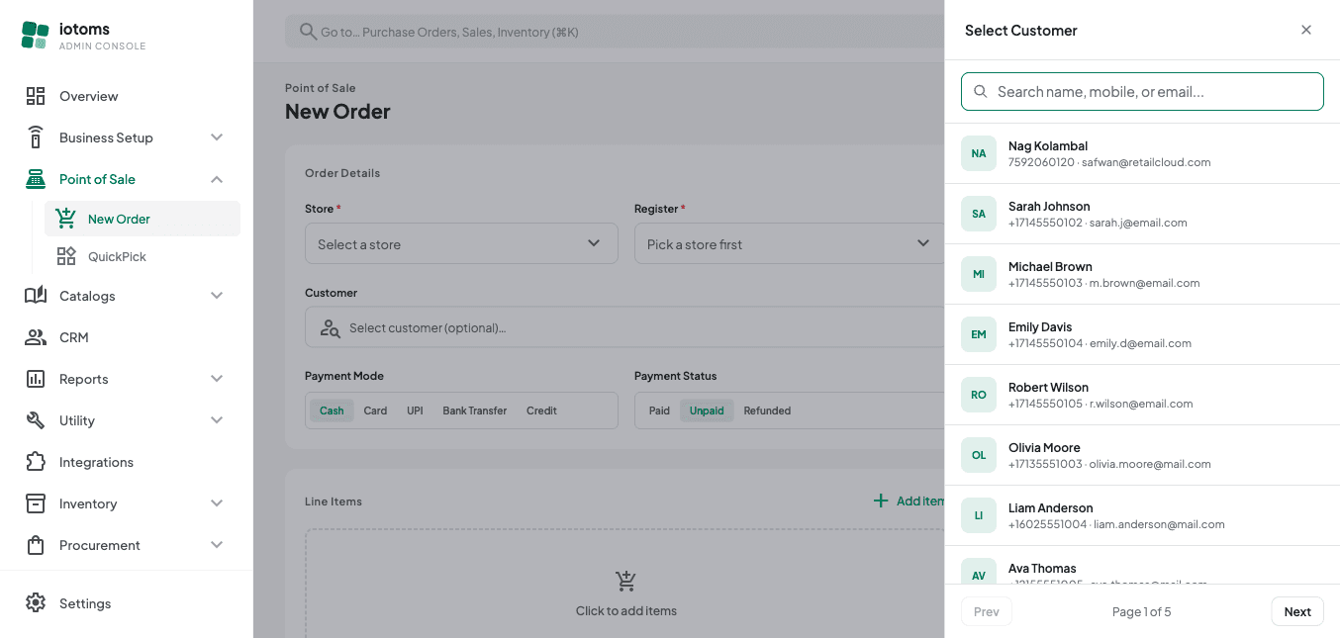
Task: Open the Select a store dropdown
Action: click(461, 243)
